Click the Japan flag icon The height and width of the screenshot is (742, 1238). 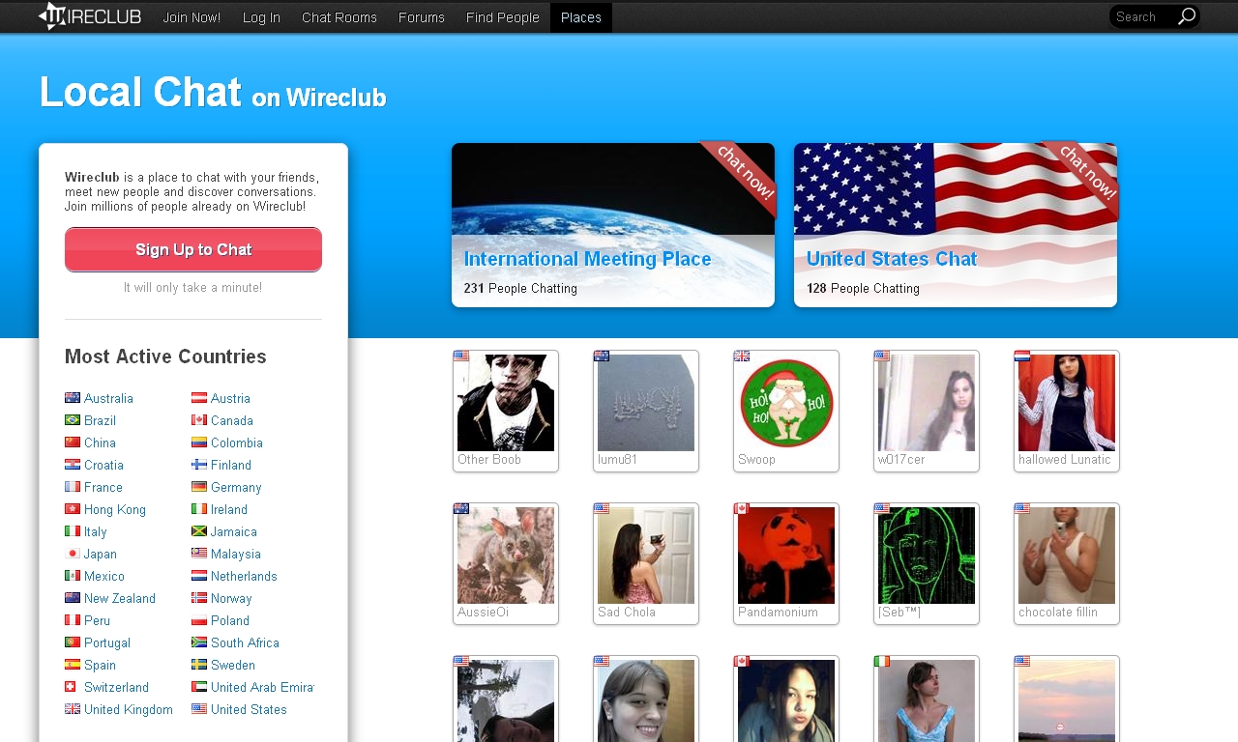pos(72,554)
